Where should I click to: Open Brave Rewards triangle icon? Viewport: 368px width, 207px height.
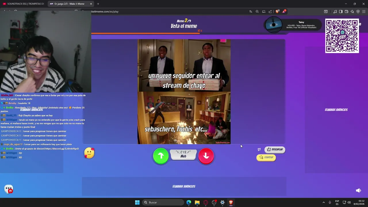(x=284, y=11)
